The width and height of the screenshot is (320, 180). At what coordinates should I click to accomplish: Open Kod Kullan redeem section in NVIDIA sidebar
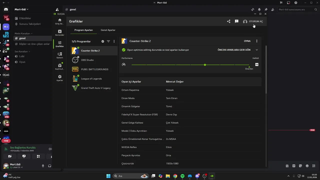click(x=59, y=67)
